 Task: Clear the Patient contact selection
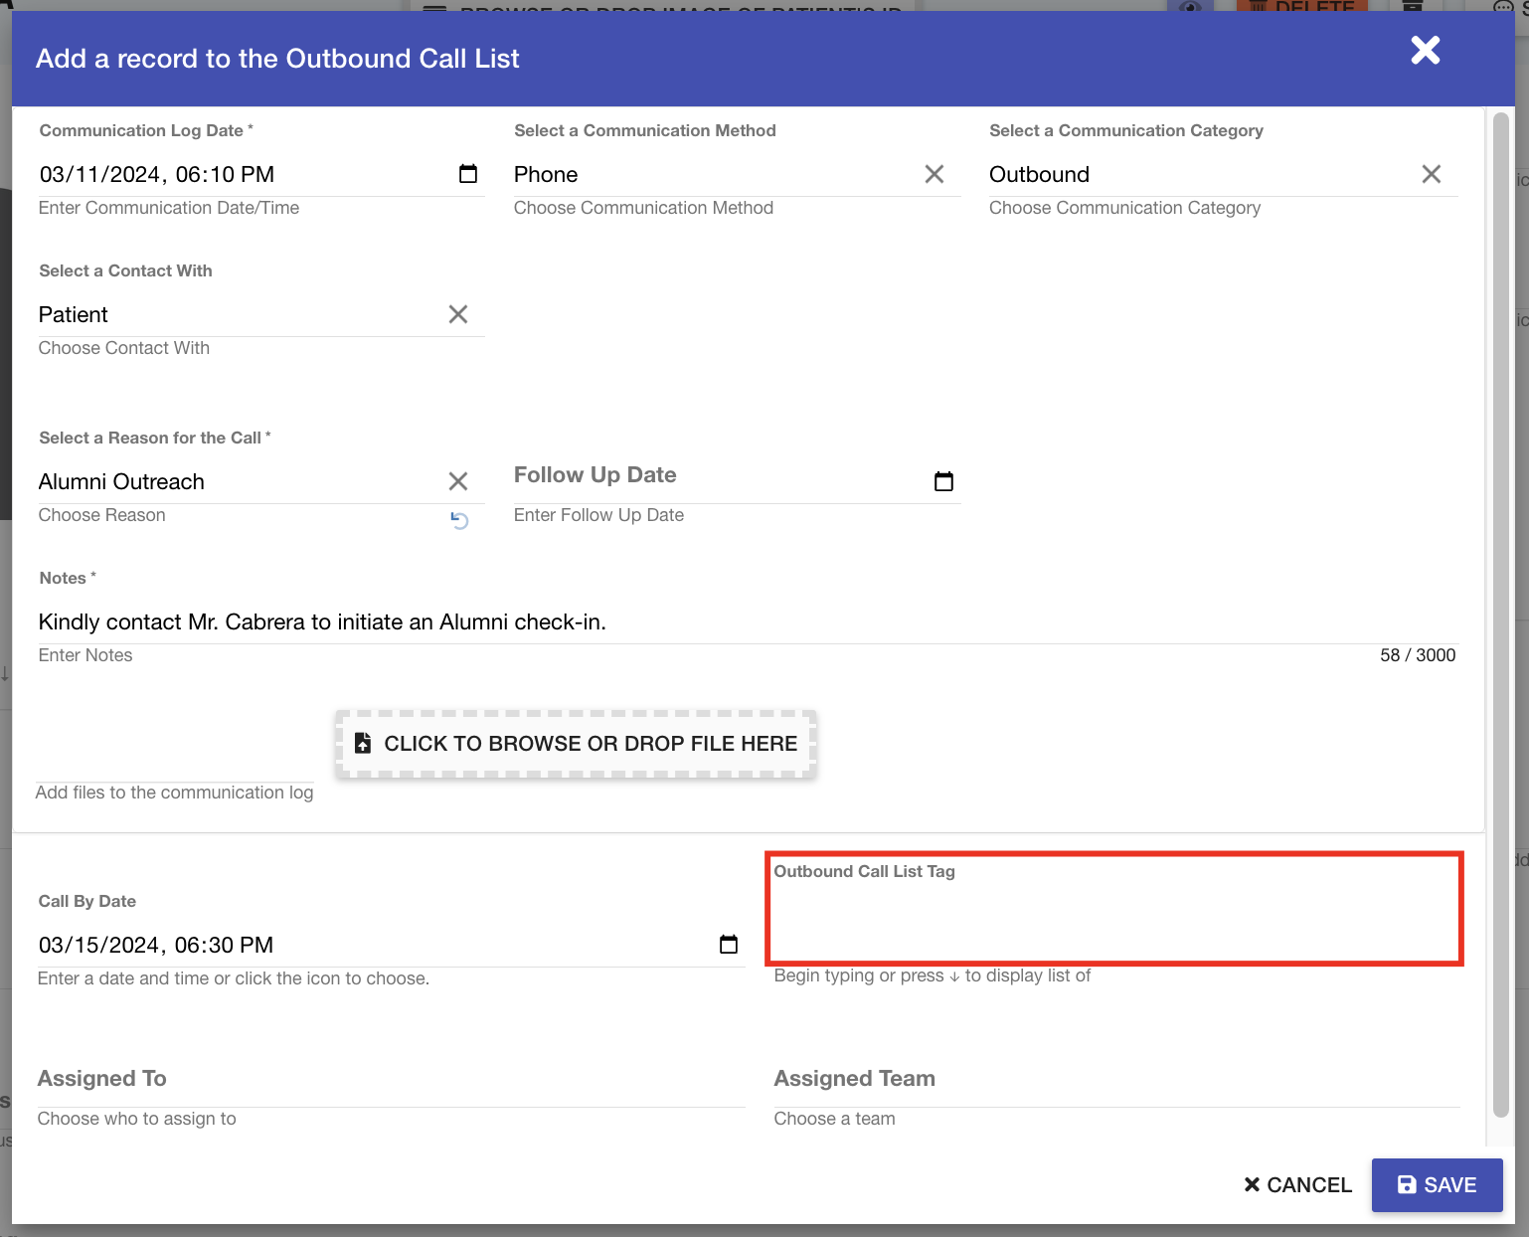click(x=457, y=314)
